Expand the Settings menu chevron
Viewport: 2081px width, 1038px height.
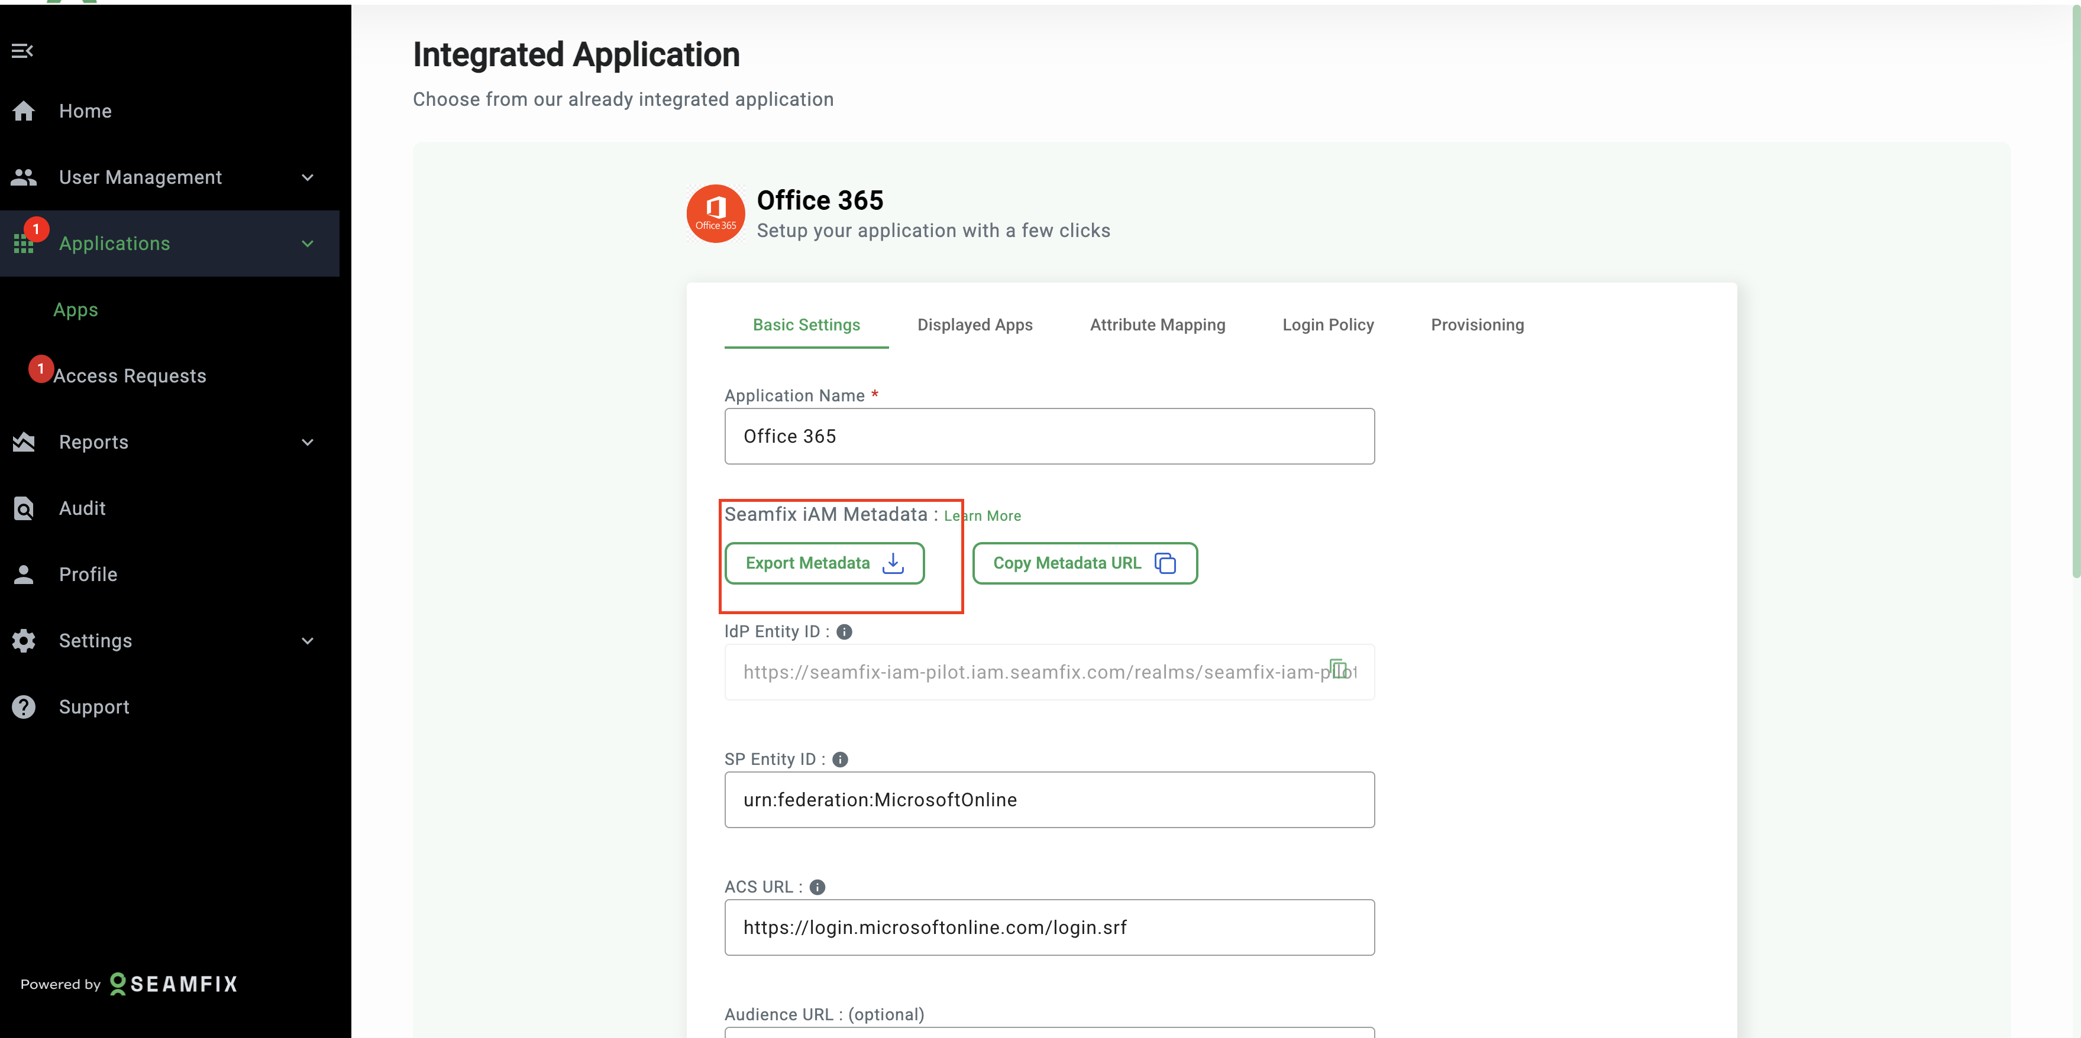[x=307, y=641]
